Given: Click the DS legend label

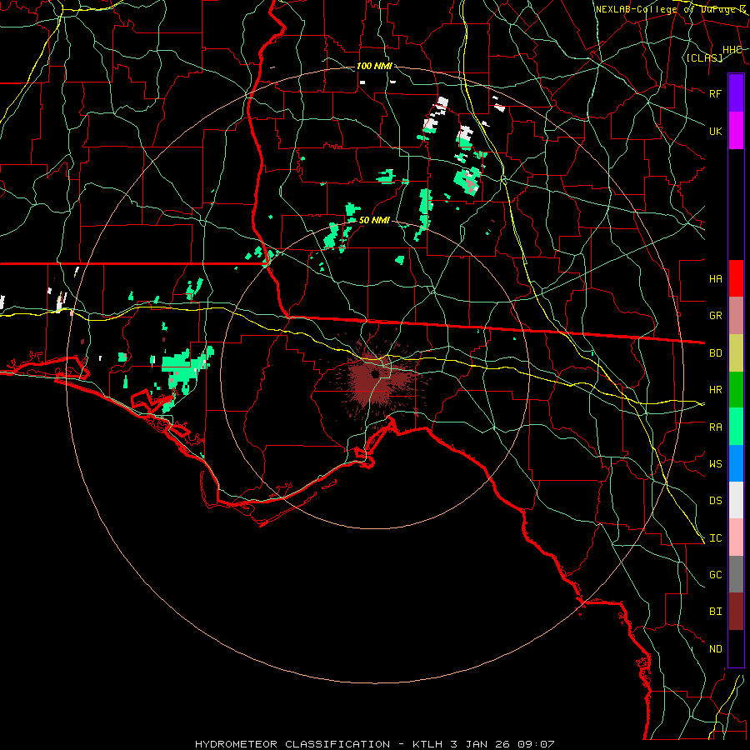Looking at the screenshot, I should click(x=715, y=501).
